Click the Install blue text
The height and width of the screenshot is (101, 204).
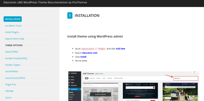pyautogui.click(x=83, y=57)
